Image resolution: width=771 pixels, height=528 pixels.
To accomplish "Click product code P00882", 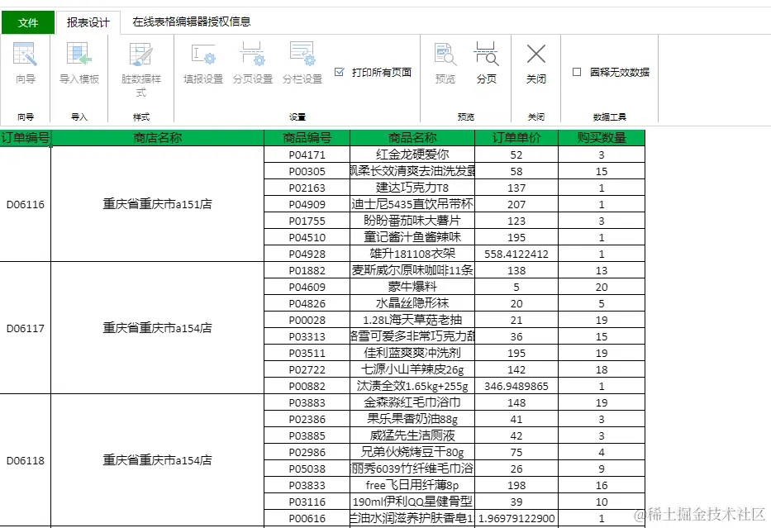I will (307, 386).
